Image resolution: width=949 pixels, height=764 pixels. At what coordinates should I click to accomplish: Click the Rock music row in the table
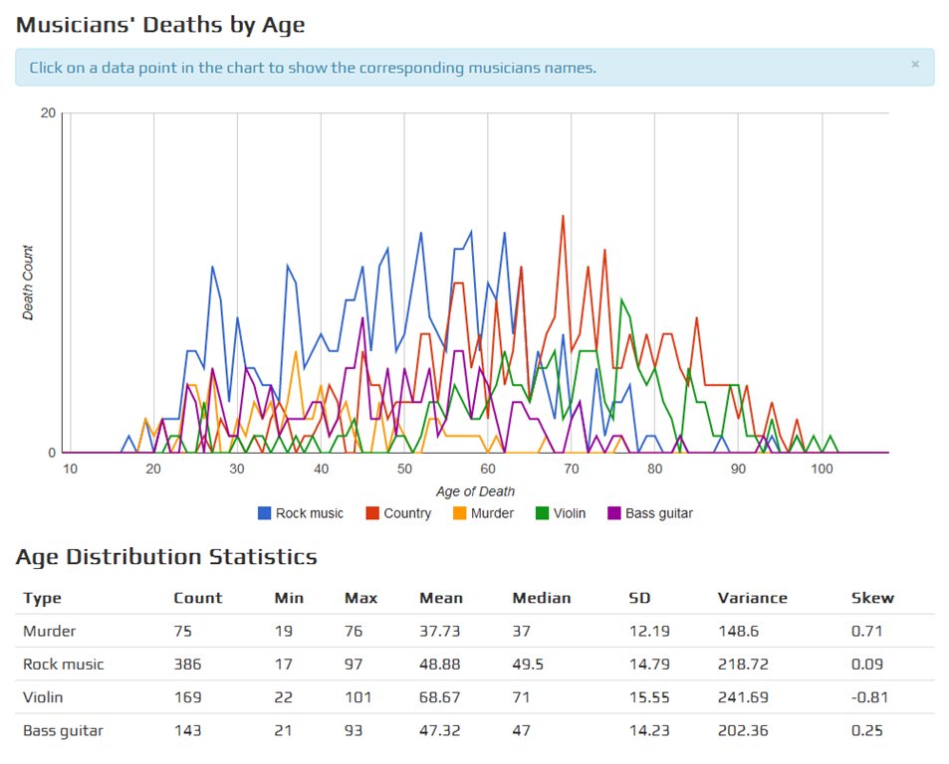[x=474, y=664]
